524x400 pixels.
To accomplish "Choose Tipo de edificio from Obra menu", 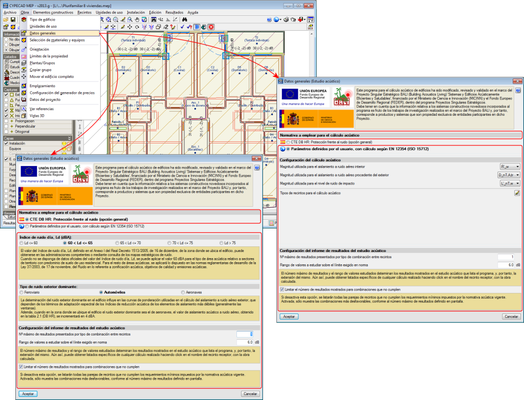I will 42,20.
